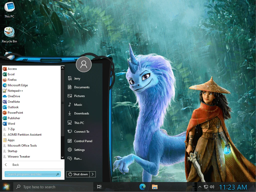This screenshot has width=256, height=192.
Task: Open network status tray icon
Action: coord(206,187)
